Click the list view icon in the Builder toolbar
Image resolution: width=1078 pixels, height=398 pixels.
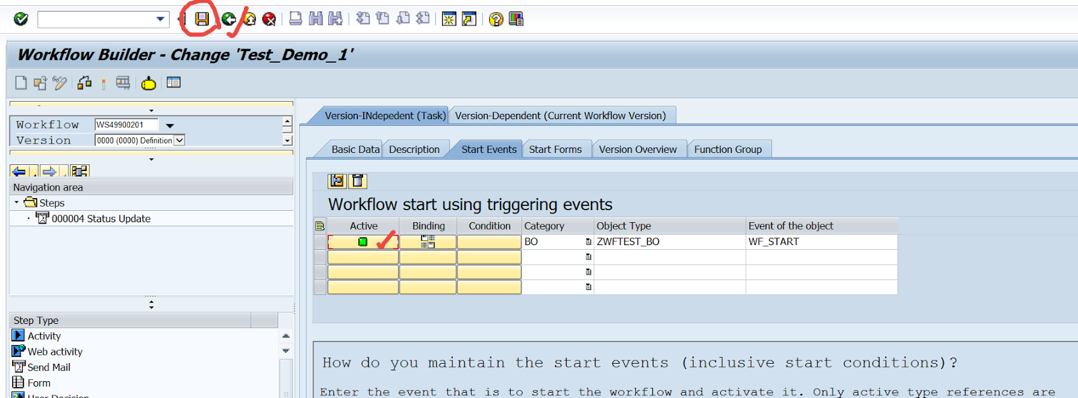click(173, 82)
